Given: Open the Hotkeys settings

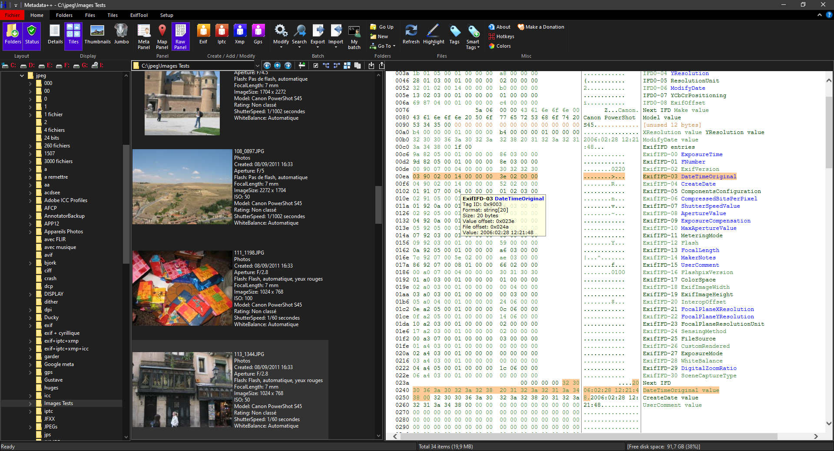Looking at the screenshot, I should [x=501, y=36].
